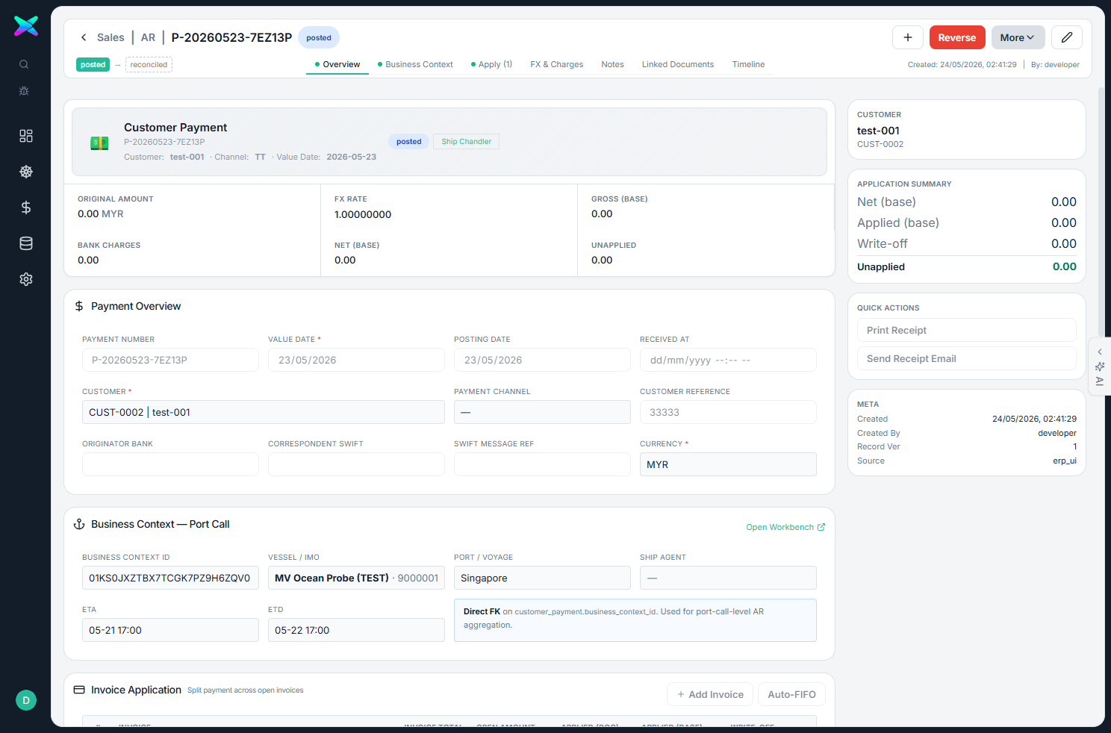This screenshot has width=1111, height=733.
Task: Open the More dropdown menu
Action: (x=1018, y=37)
